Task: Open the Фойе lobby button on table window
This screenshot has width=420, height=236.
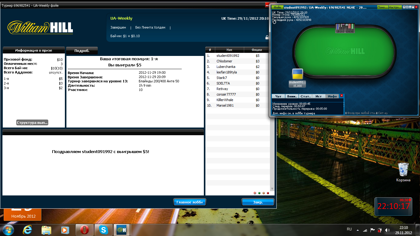Action: [277, 7]
